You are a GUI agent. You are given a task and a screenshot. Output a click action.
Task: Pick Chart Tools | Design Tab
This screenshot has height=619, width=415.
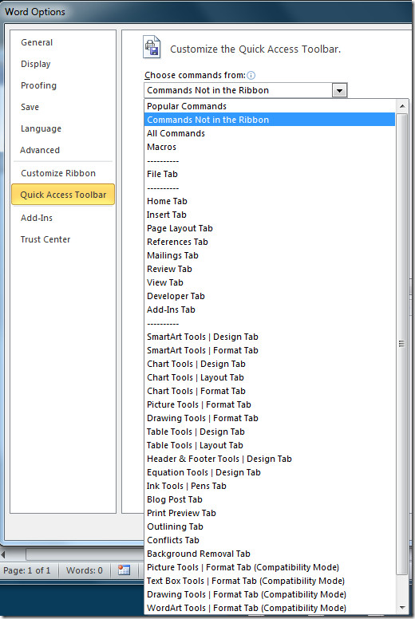coord(270,364)
